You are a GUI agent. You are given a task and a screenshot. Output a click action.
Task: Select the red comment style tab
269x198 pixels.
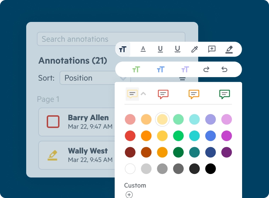pos(163,94)
